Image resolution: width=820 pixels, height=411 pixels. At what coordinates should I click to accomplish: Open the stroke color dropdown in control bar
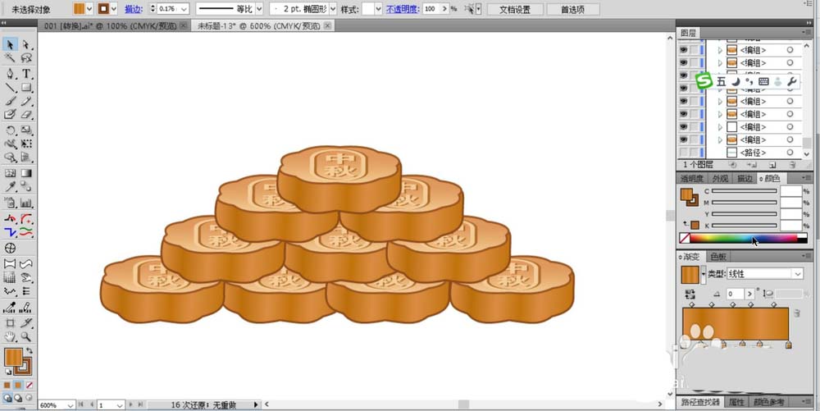[x=114, y=9]
